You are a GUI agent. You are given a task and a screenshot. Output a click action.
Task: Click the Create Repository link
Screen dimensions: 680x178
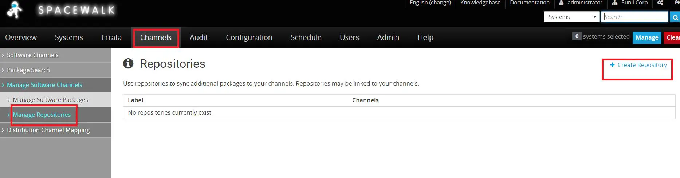coord(642,65)
